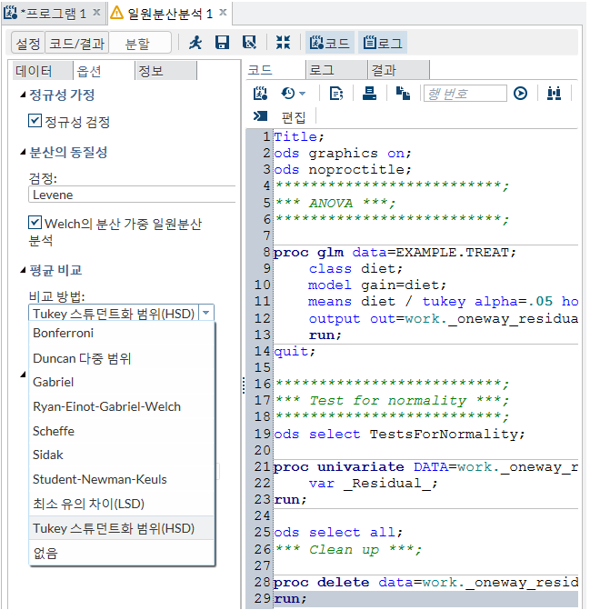Screen dimensions: 590x610
Task: Click the 코드/결과 view button
Action: click(x=77, y=43)
